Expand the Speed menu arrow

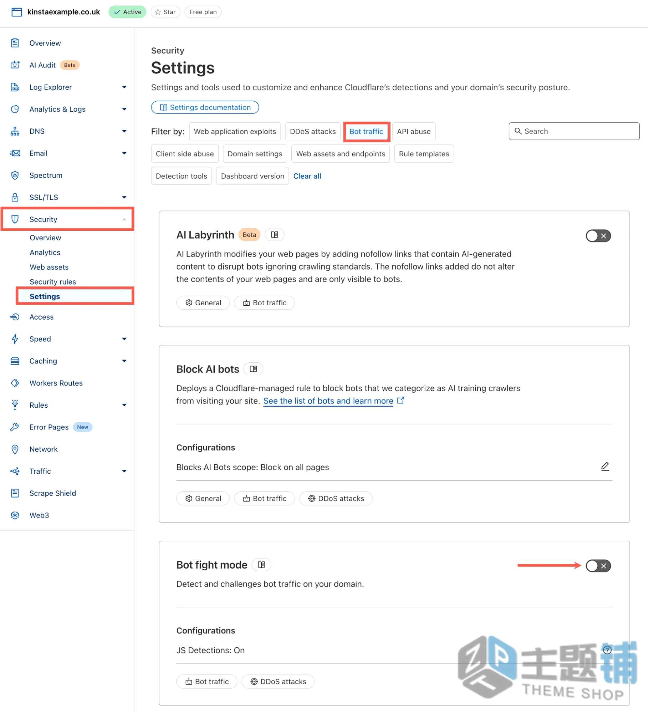[124, 339]
